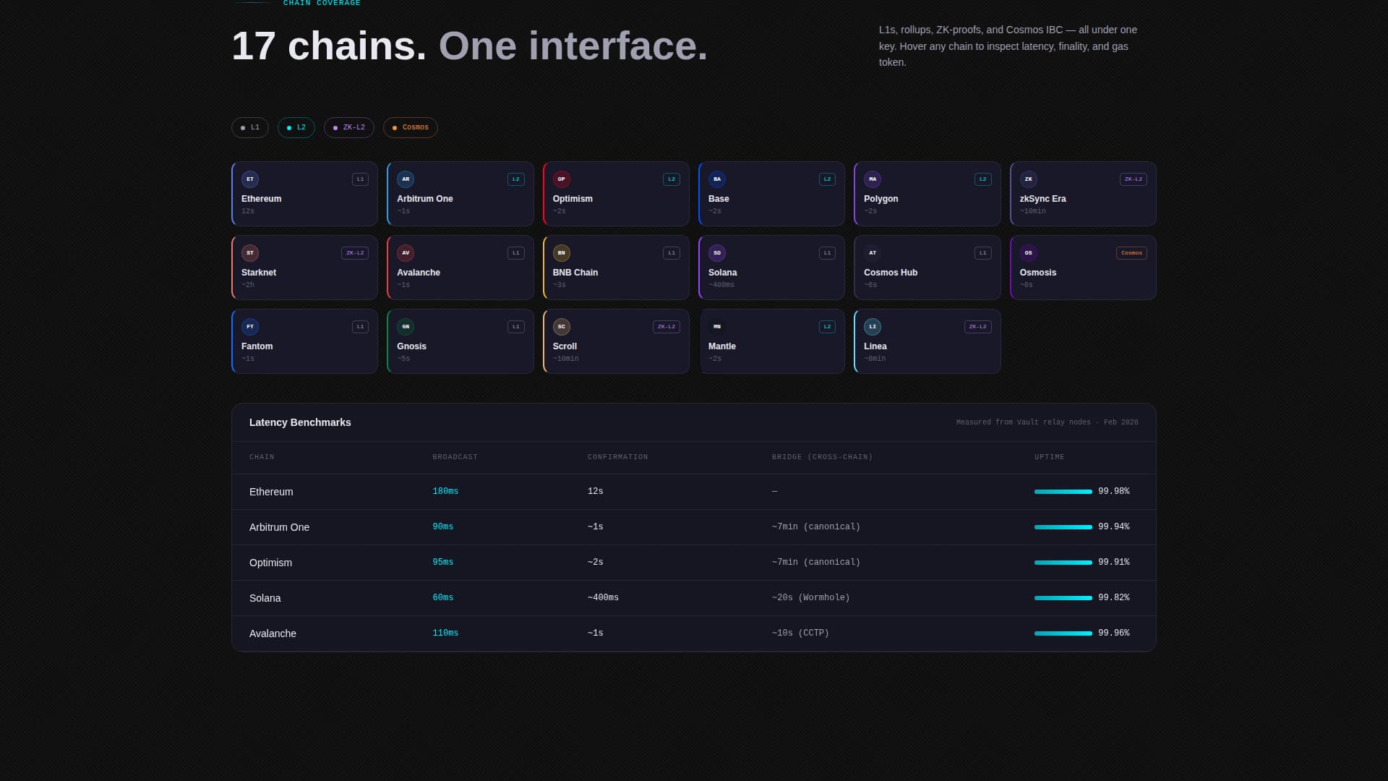
Task: Select the Base card title
Action: [719, 199]
